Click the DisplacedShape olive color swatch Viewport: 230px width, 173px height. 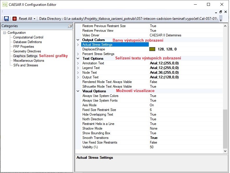point(152,49)
